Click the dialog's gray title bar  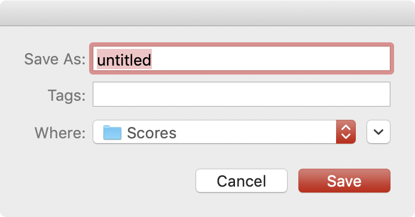(x=208, y=13)
